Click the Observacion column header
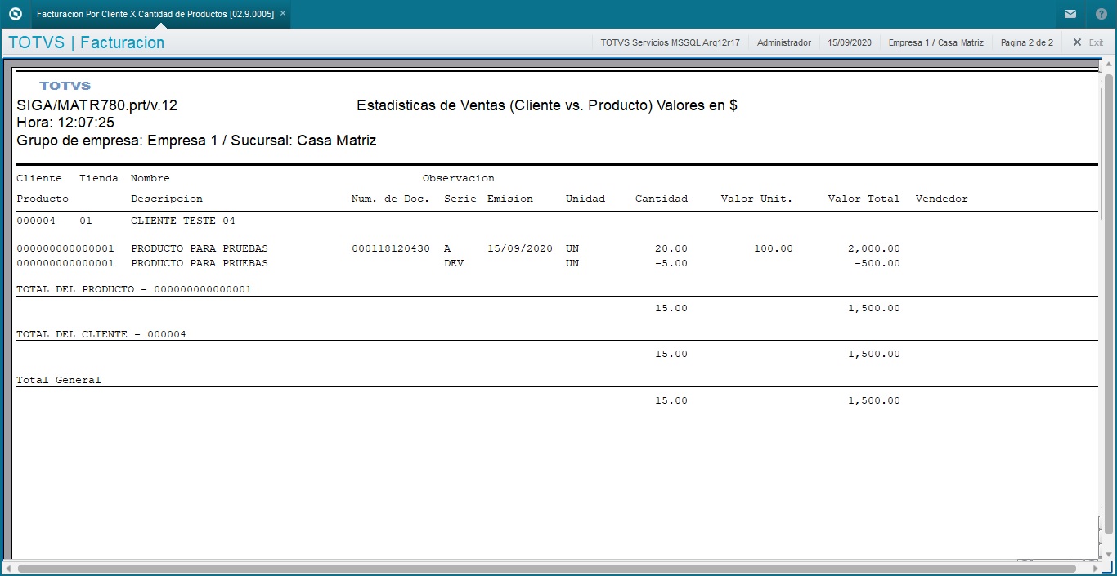The image size is (1117, 576). [459, 178]
